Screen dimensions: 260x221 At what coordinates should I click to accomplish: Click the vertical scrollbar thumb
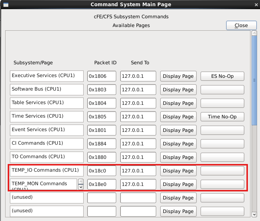(x=254, y=80)
